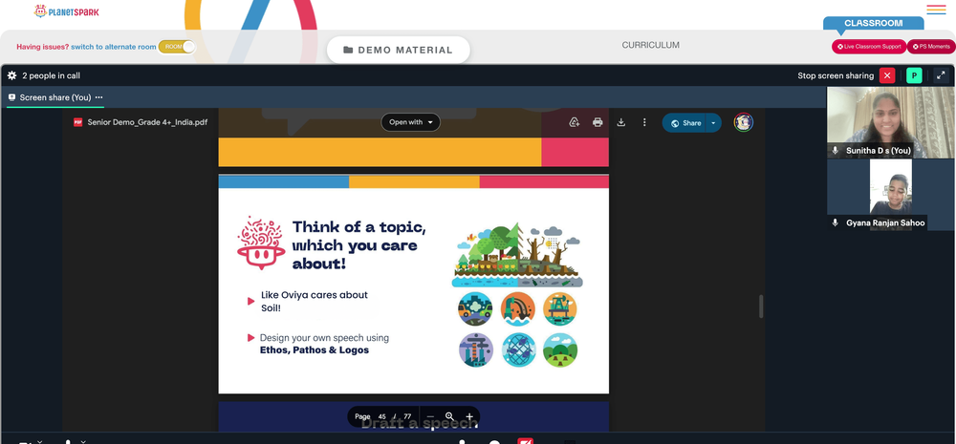
Task: Toggle the alternate ROOM switch
Action: click(x=177, y=46)
